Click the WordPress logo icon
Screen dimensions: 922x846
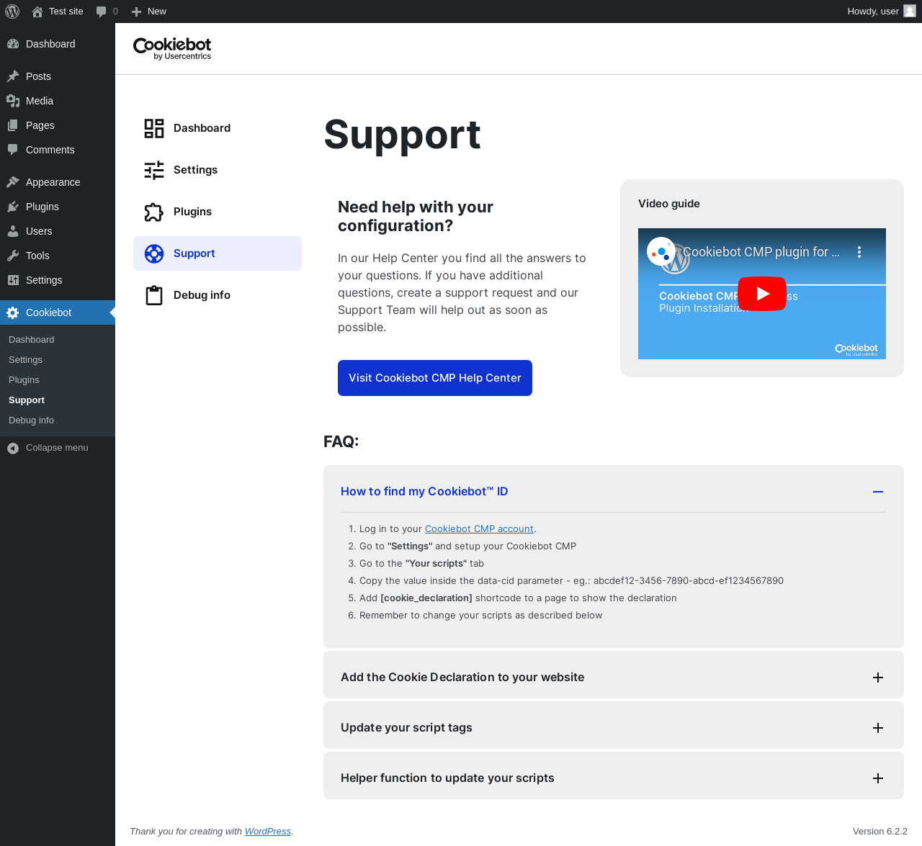tap(12, 12)
